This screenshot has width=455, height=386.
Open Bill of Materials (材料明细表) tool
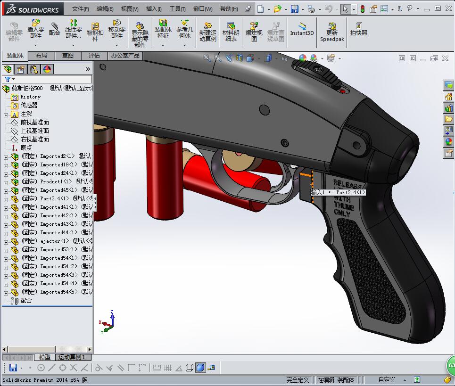tap(231, 32)
